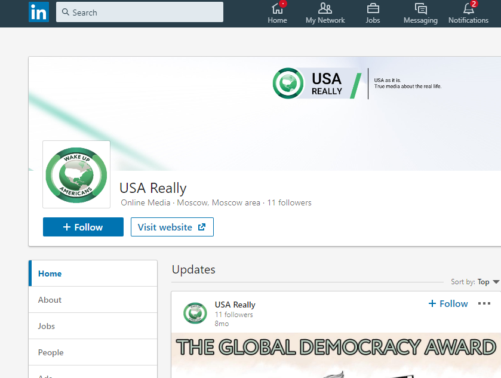The image size is (501, 378).
Task: Open the Messaging icon
Action: point(420,9)
